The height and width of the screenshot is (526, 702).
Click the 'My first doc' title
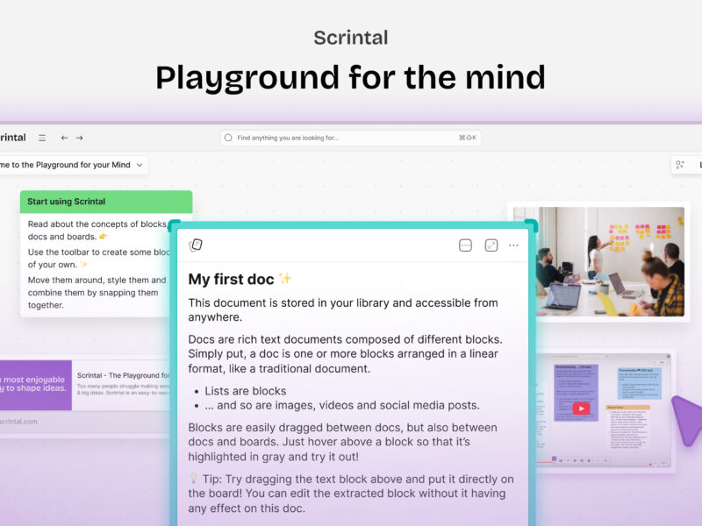point(232,279)
